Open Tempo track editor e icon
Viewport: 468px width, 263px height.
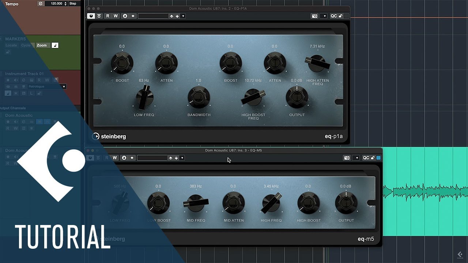[41, 3]
